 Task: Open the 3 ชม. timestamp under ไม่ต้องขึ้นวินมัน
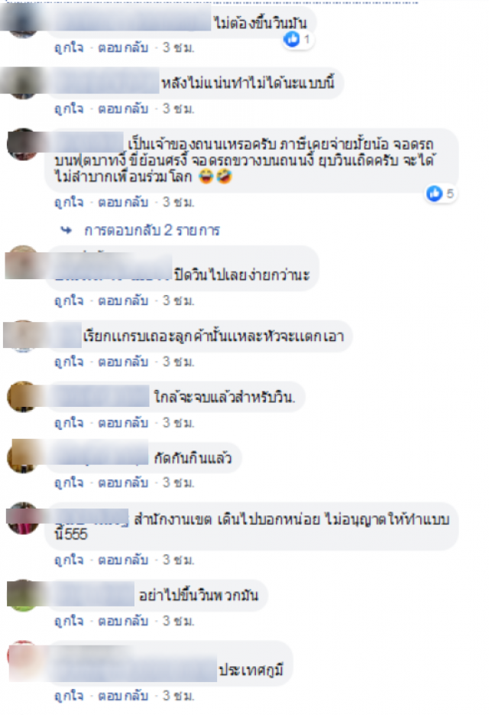pos(178,47)
